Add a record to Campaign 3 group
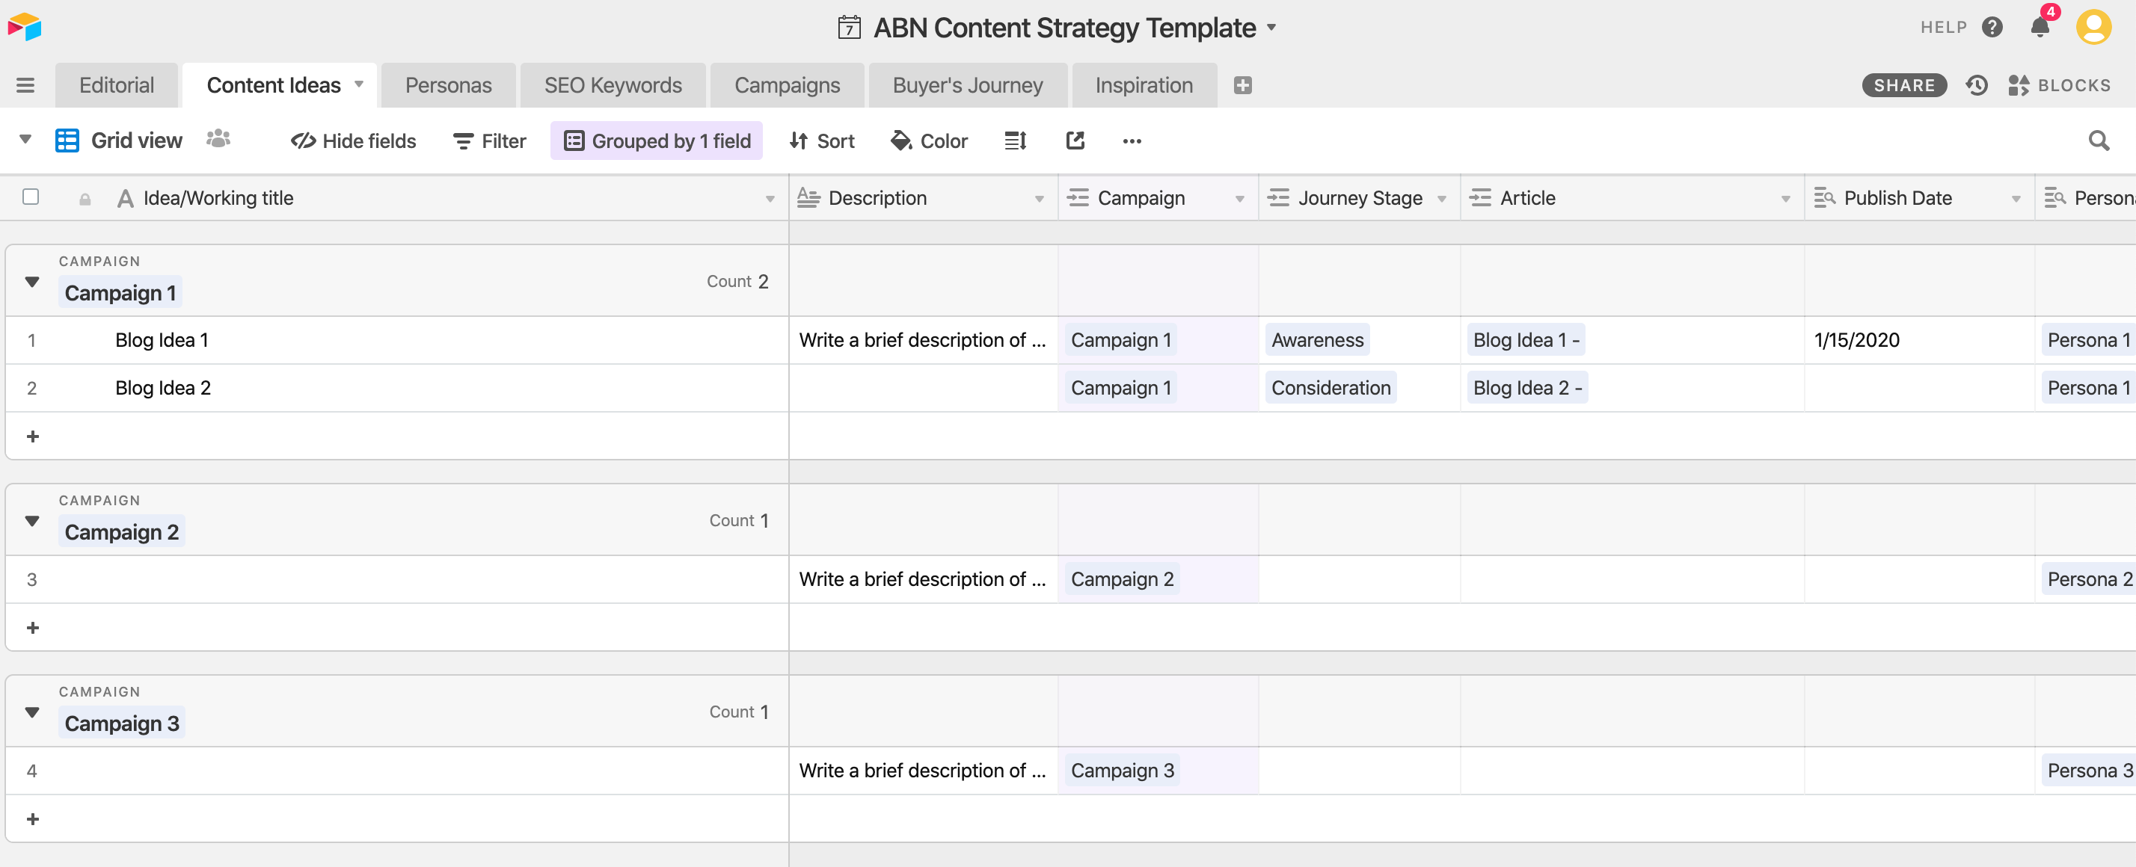Image resolution: width=2136 pixels, height=867 pixels. pos(33,819)
